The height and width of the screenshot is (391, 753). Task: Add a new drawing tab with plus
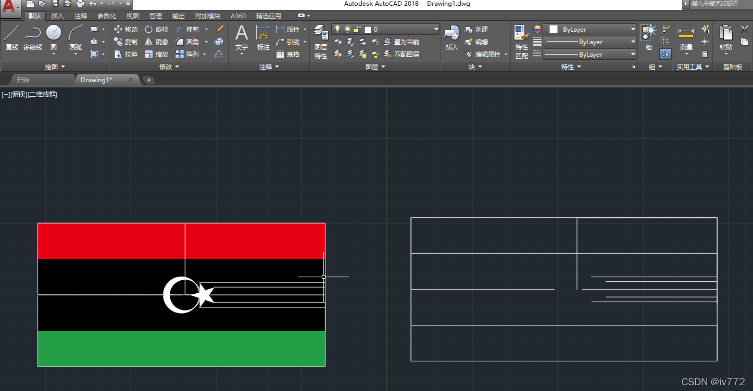tap(149, 80)
